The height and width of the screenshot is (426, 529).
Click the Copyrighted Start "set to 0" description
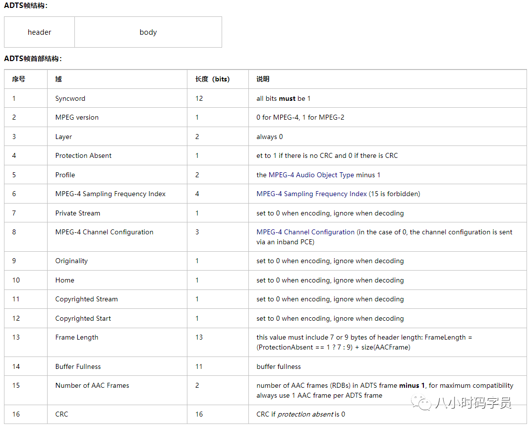(330, 318)
